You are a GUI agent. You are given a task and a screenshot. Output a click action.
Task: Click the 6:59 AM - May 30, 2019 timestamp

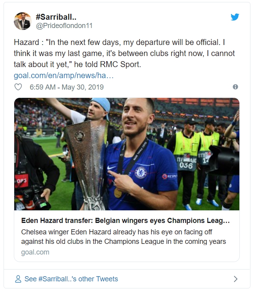66,87
